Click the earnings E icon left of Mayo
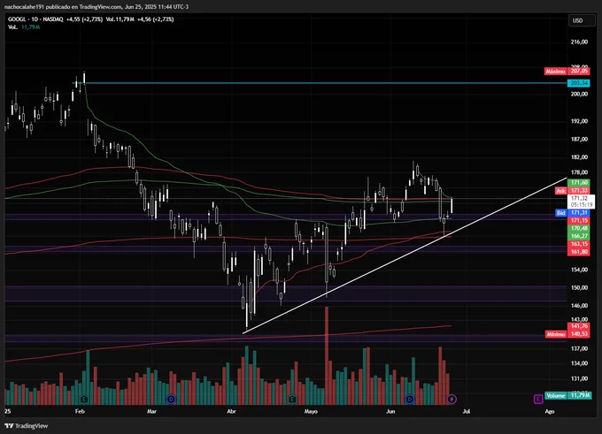602x434 pixels. click(292, 400)
